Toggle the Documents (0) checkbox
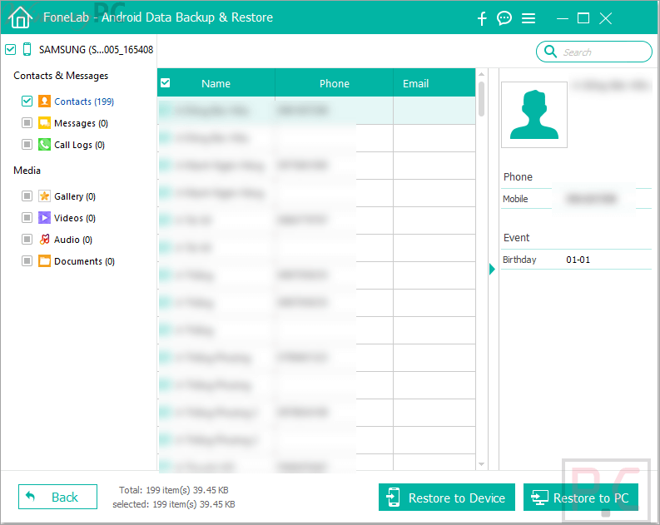Screen dimensions: 660x525 point(27,260)
